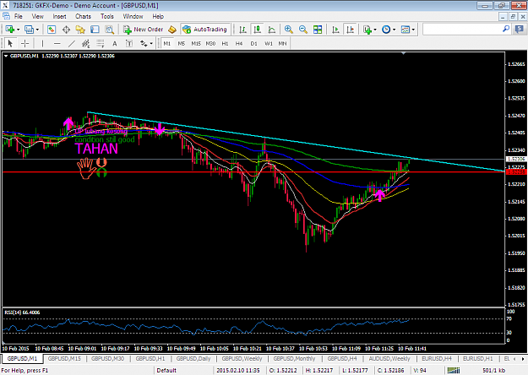The width and height of the screenshot is (528, 375).
Task: Select the Trendline drawing tool
Action: tap(72, 43)
